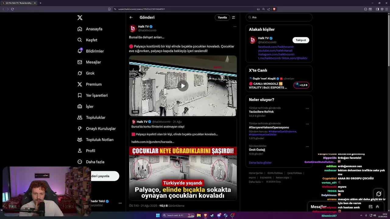Follow Halk TV with Takip et
The image size is (390, 219).
(x=301, y=40)
